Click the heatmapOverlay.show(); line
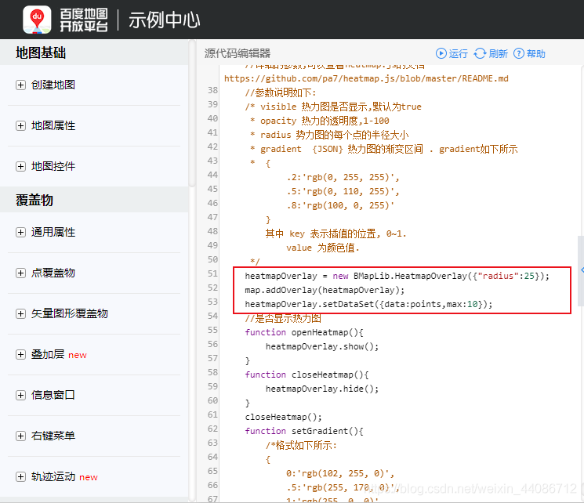Viewport: 584px width, 503px height. click(x=322, y=346)
